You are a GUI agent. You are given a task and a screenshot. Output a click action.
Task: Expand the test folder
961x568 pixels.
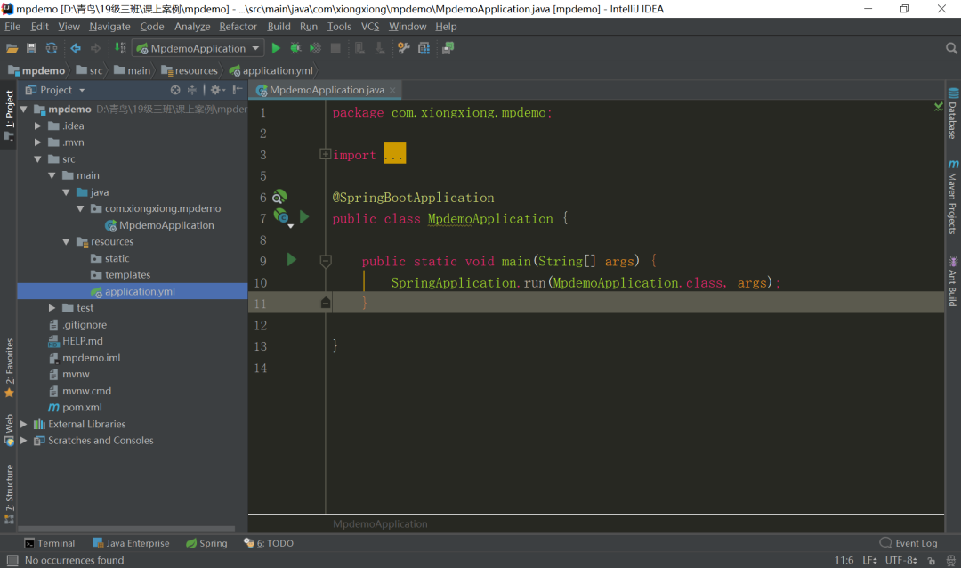click(x=52, y=308)
